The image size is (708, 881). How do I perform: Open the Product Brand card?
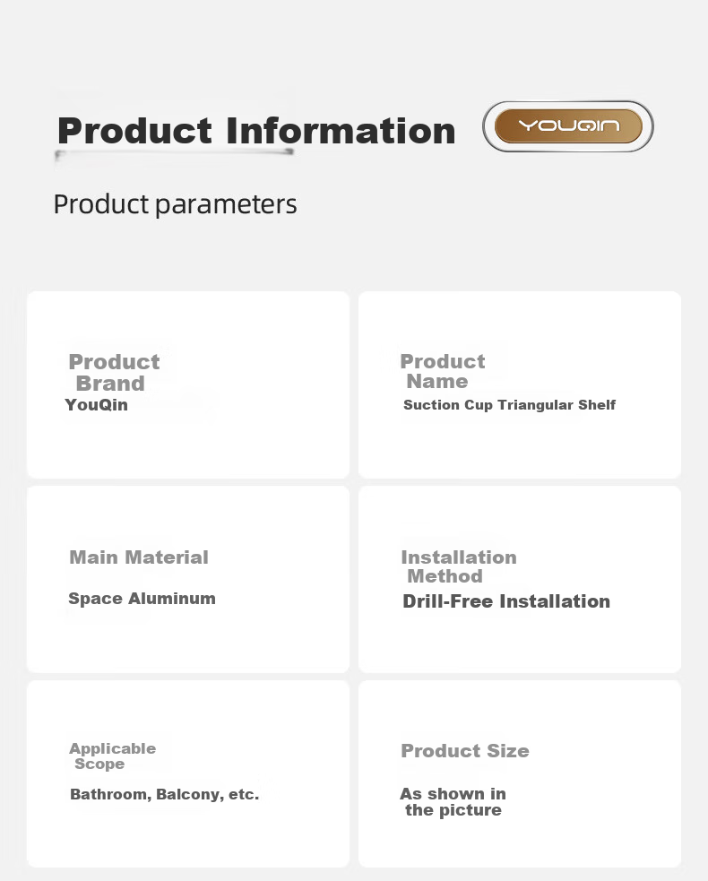click(x=188, y=384)
